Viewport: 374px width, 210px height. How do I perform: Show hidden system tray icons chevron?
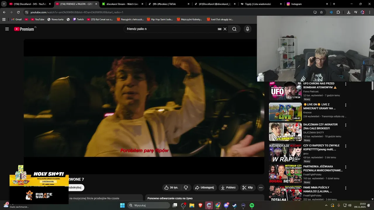pyautogui.click(x=326, y=205)
